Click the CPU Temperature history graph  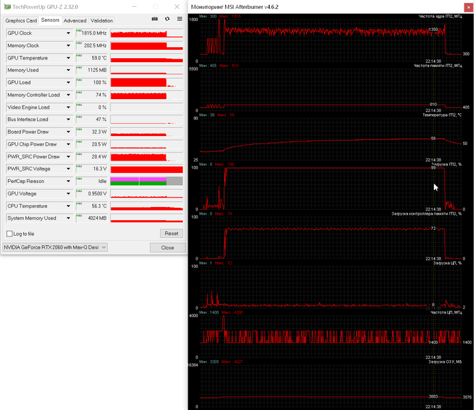coord(147,206)
